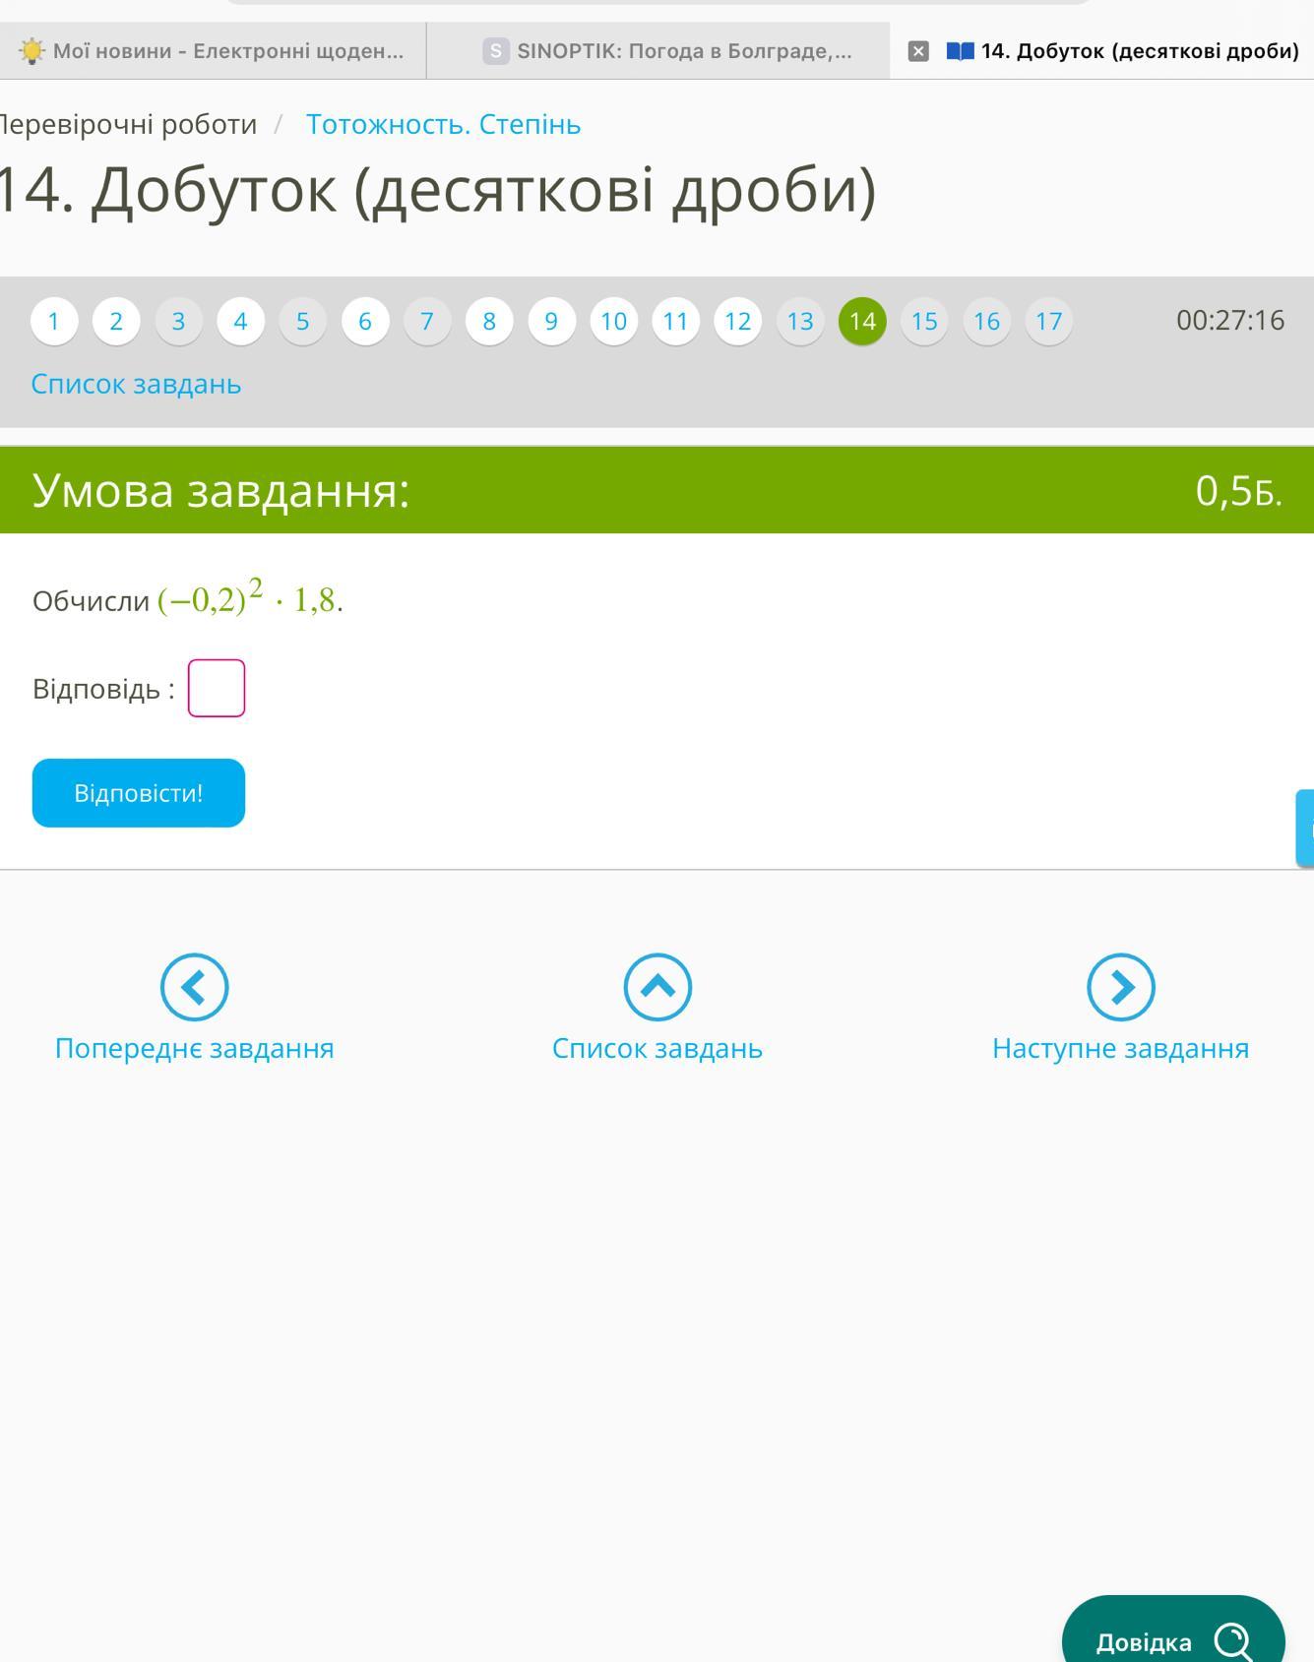
Task: Open task number 17
Action: point(1048,322)
